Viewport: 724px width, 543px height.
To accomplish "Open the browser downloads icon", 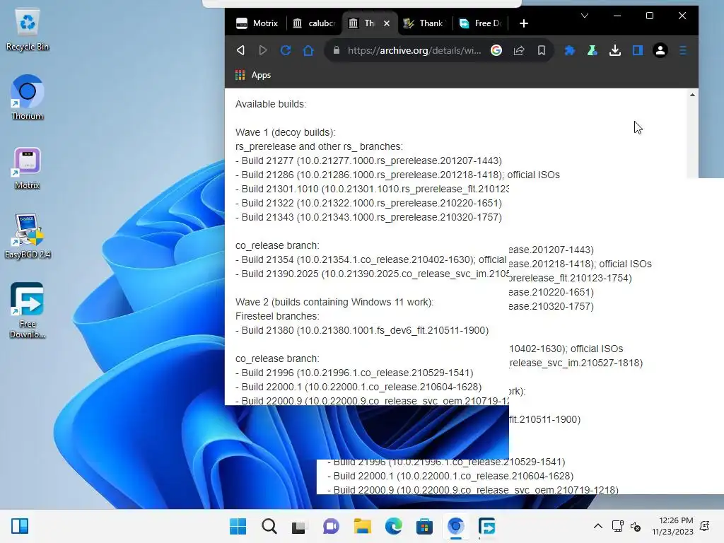I will point(615,50).
